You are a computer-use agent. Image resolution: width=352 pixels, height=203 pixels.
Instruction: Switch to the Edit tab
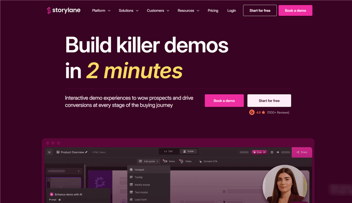point(169,151)
